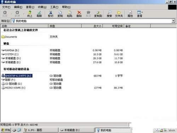Toggle the Folders (文件夹) pane icon
Screen dimensions: 177x133
(119, 14)
